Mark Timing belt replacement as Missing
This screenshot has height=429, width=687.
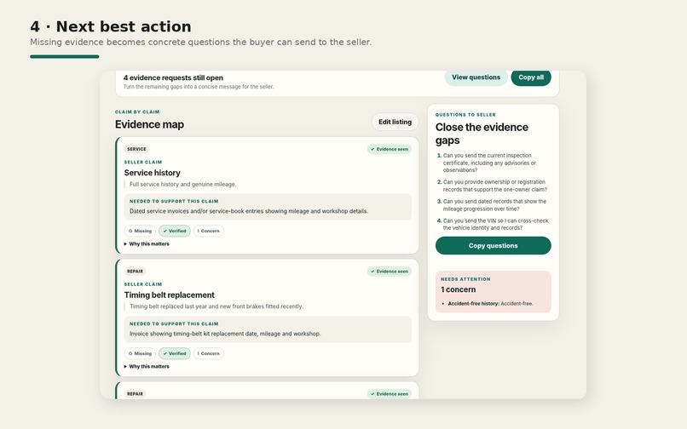tap(140, 353)
